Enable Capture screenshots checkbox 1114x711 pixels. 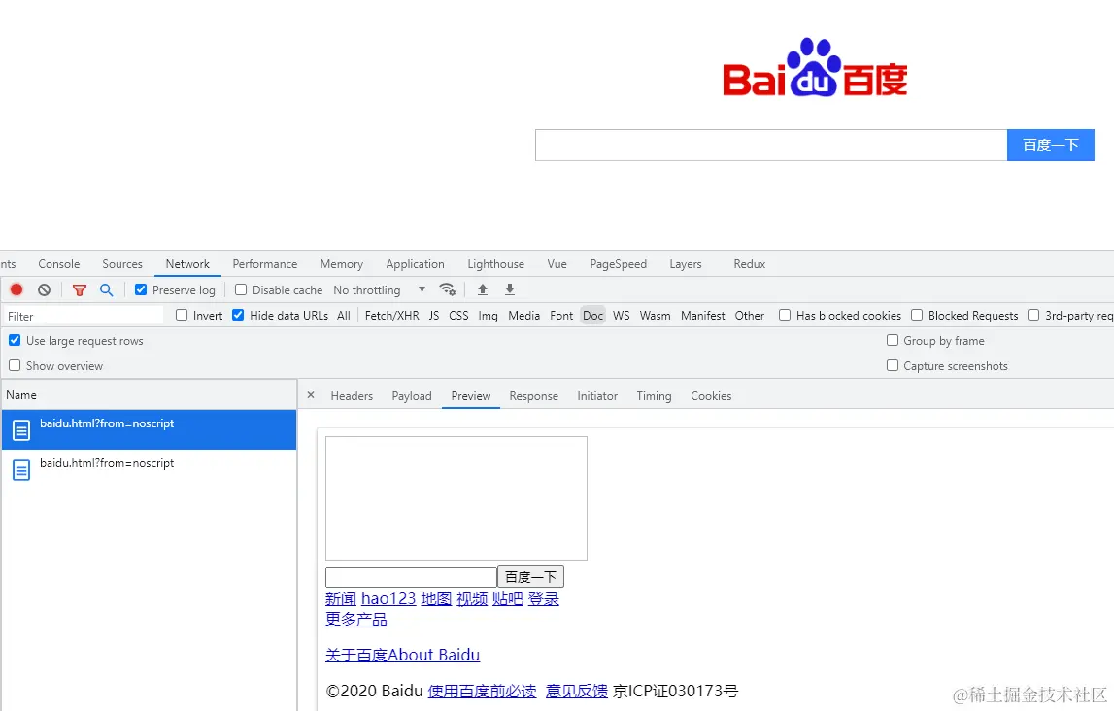pos(893,365)
